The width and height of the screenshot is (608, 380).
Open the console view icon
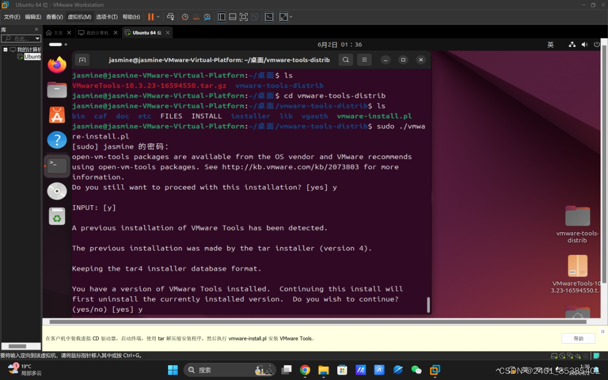(x=269, y=17)
